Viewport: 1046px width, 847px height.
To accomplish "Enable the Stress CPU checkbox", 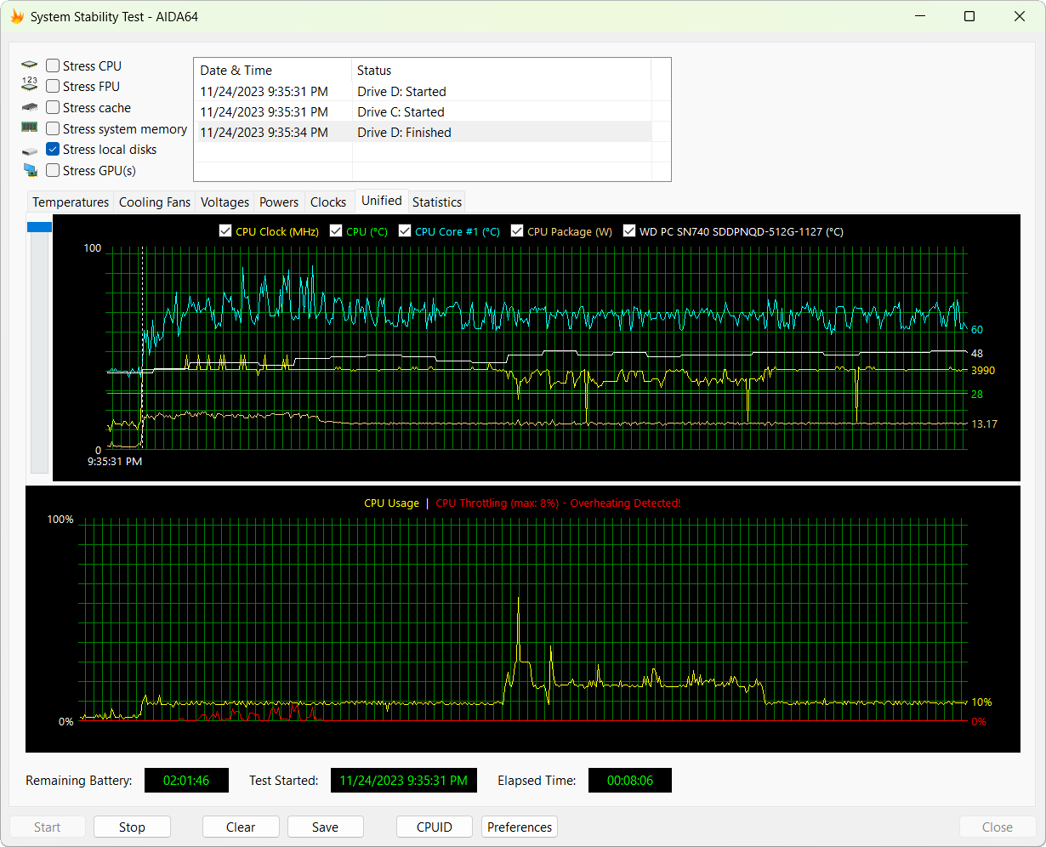I will tap(53, 65).
